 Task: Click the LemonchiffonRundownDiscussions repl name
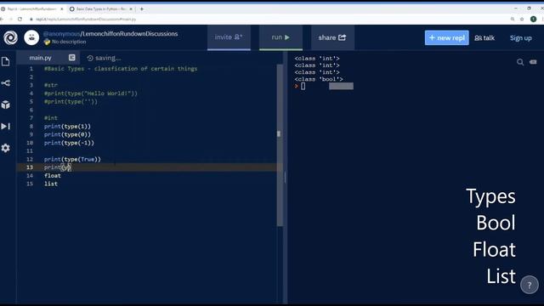[130, 34]
